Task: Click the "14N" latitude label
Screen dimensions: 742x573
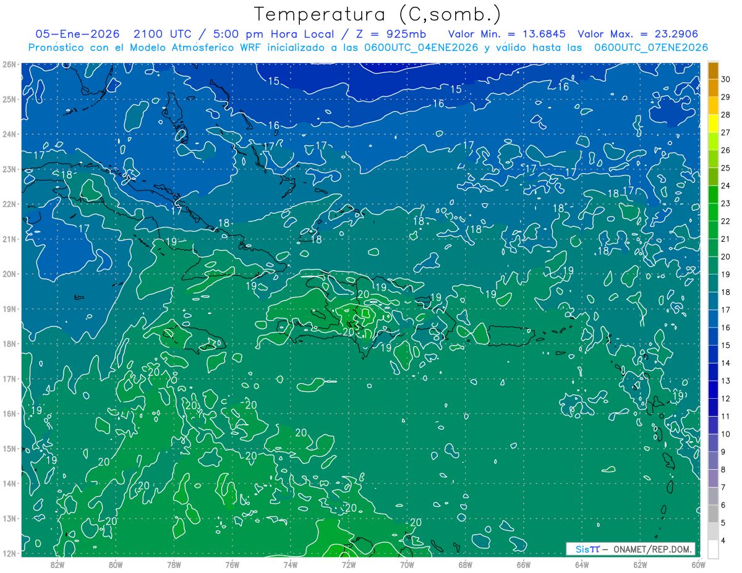Action: coord(9,483)
